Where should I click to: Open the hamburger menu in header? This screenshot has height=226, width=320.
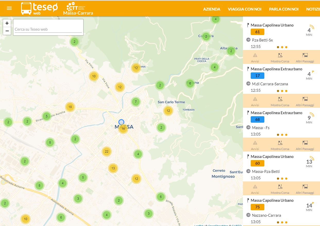coord(9,8)
